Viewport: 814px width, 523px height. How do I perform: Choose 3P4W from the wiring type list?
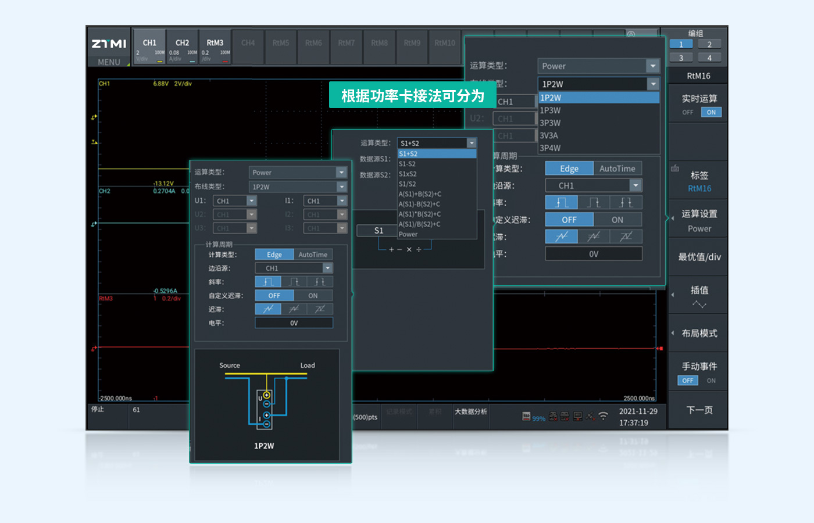pyautogui.click(x=550, y=148)
